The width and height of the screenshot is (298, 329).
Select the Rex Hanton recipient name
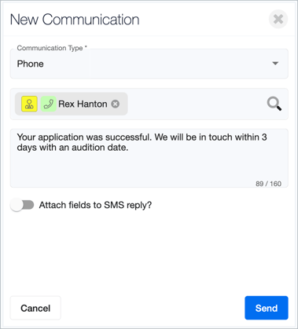click(83, 104)
